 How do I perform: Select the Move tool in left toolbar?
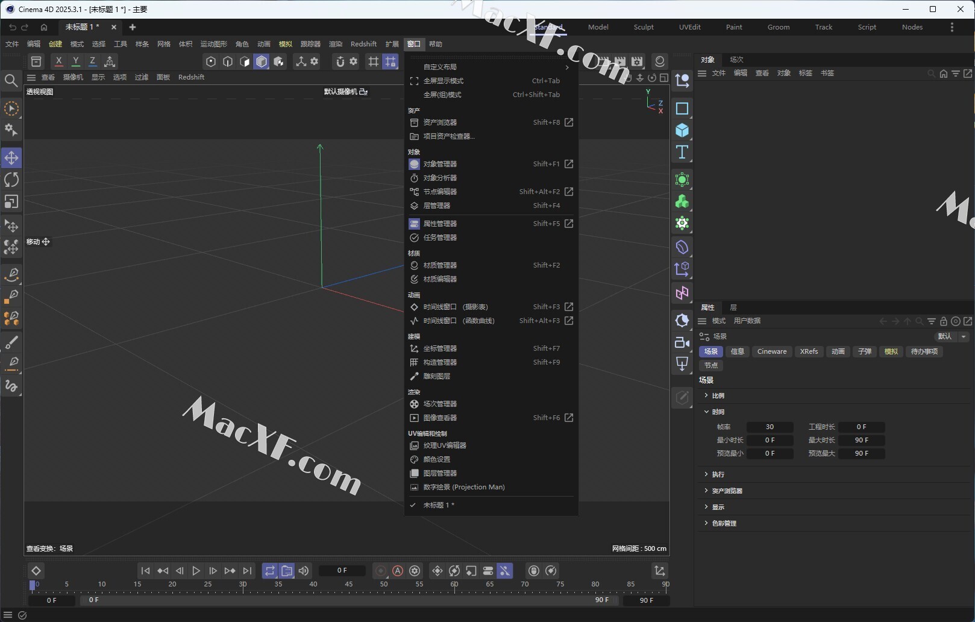click(x=11, y=158)
